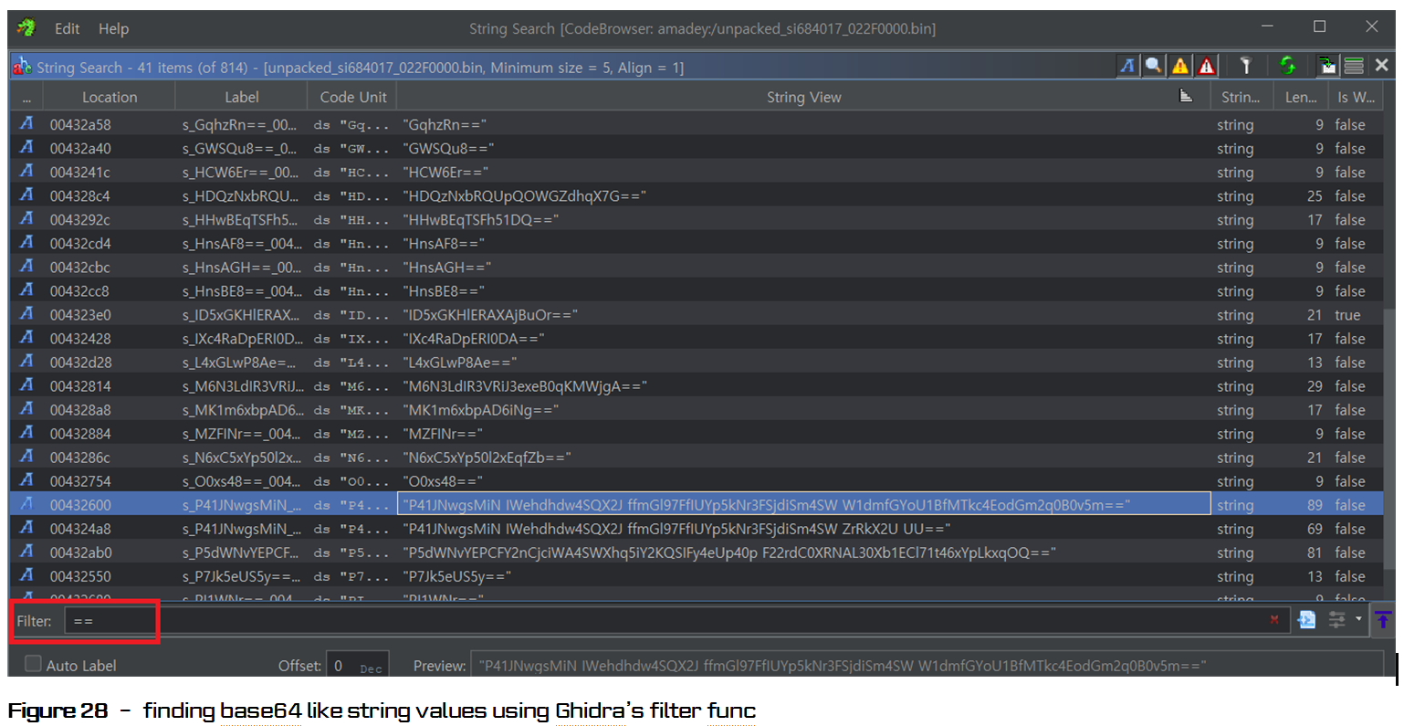The image size is (1404, 726).
Task: Click the Ghidra dragon icon in title bar
Action: tap(26, 27)
